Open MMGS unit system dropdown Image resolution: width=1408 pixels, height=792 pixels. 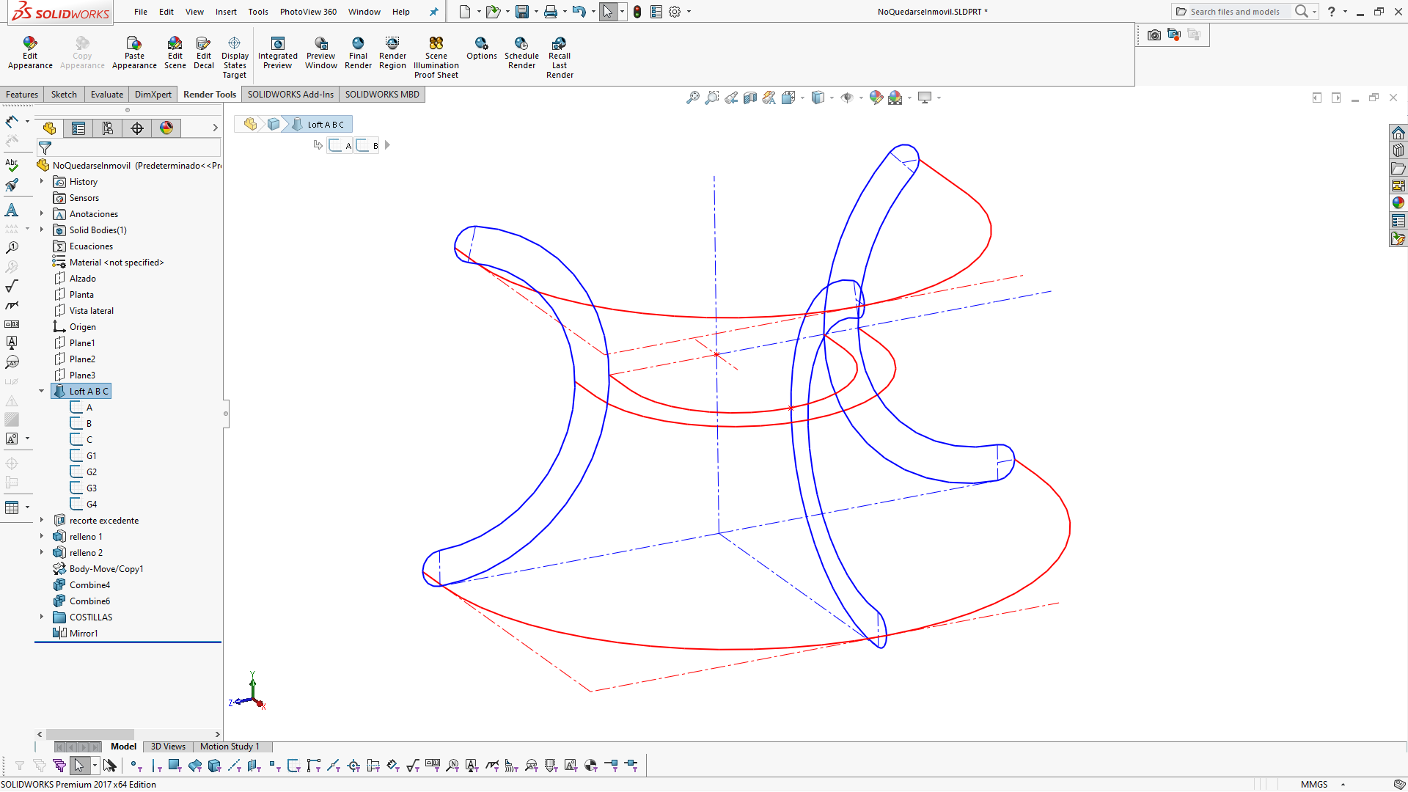1322,785
